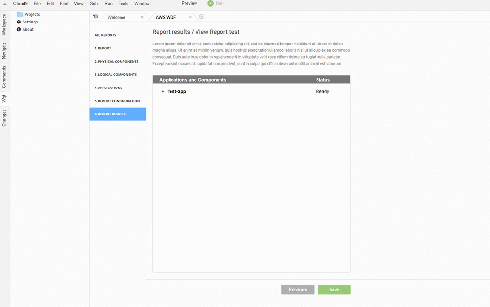Screen dimensions: 490x307
Task: Open the Projects folder icon
Action: click(20, 14)
